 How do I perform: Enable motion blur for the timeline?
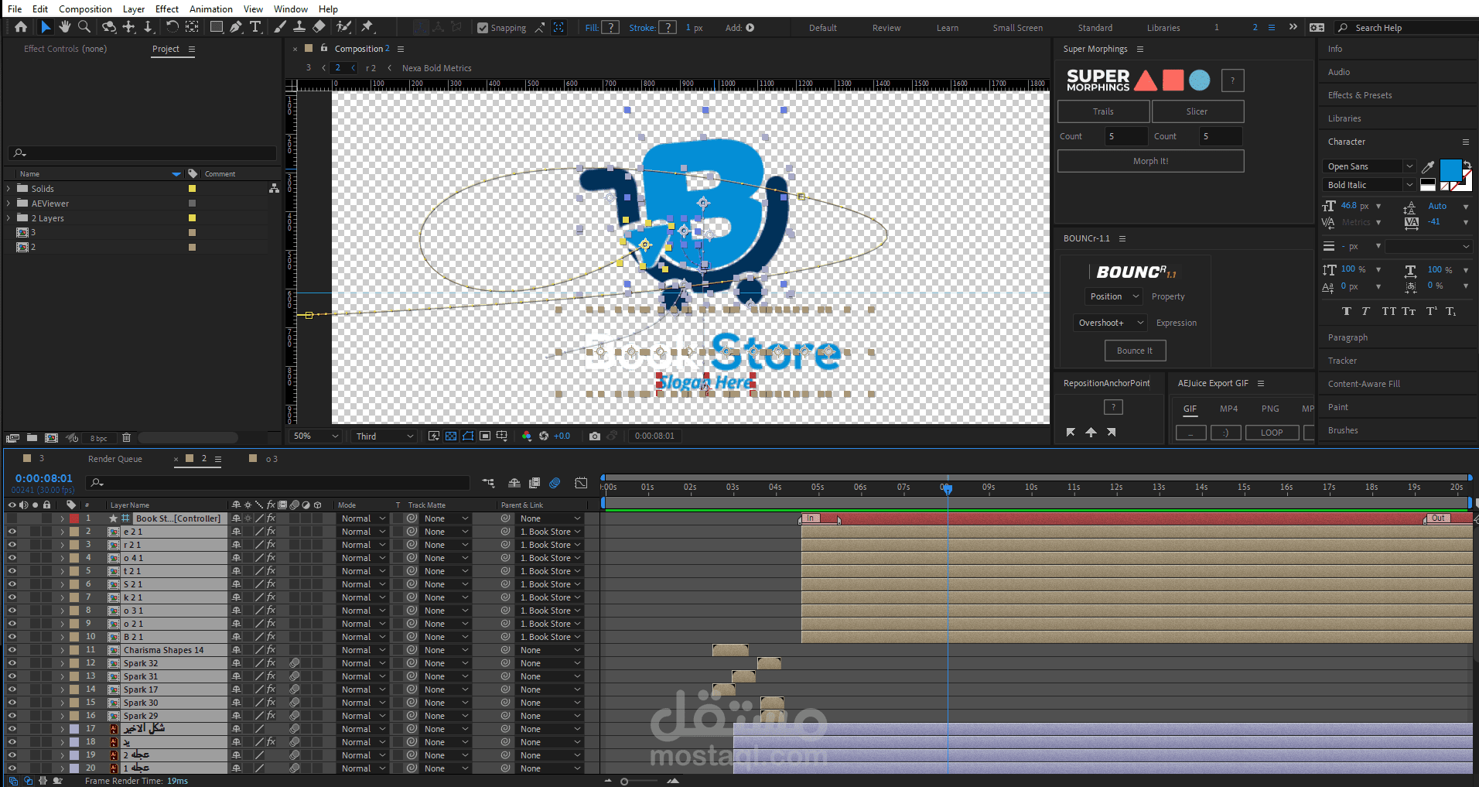[555, 483]
